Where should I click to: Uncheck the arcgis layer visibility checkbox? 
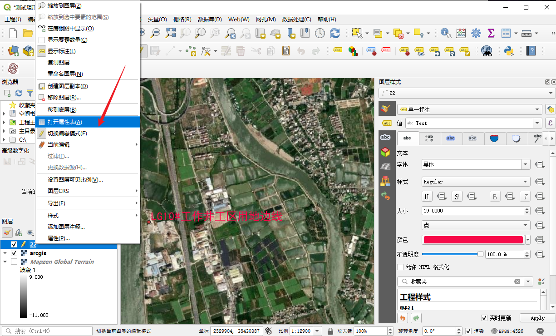coord(14,253)
